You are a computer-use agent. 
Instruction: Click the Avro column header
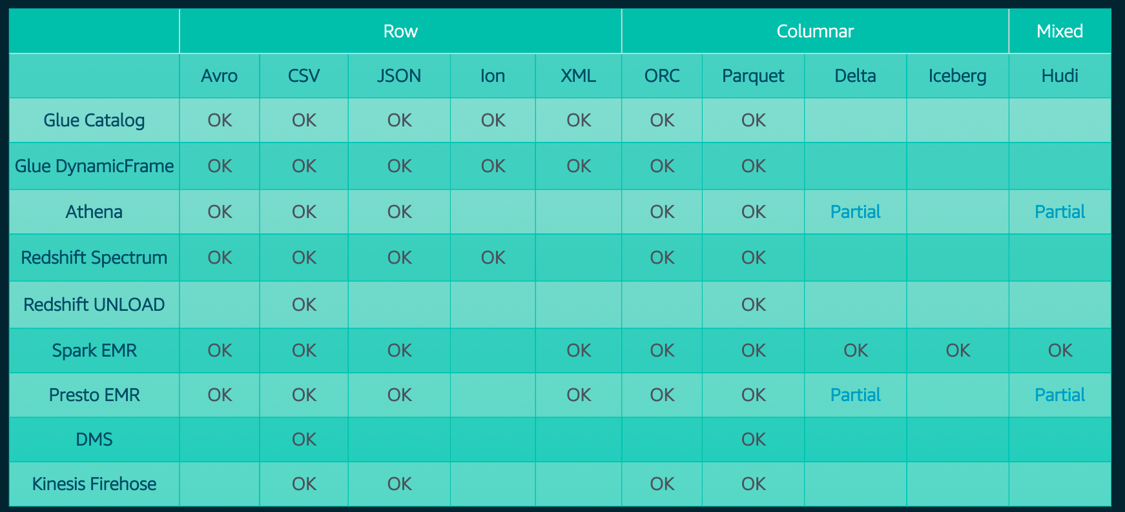click(x=220, y=76)
